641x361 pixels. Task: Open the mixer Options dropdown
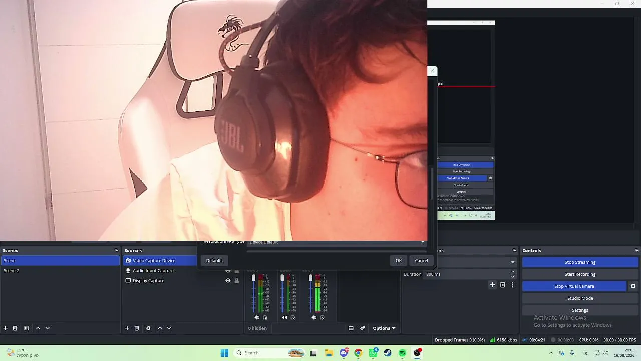pyautogui.click(x=384, y=328)
